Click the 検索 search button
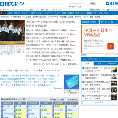 93,4
